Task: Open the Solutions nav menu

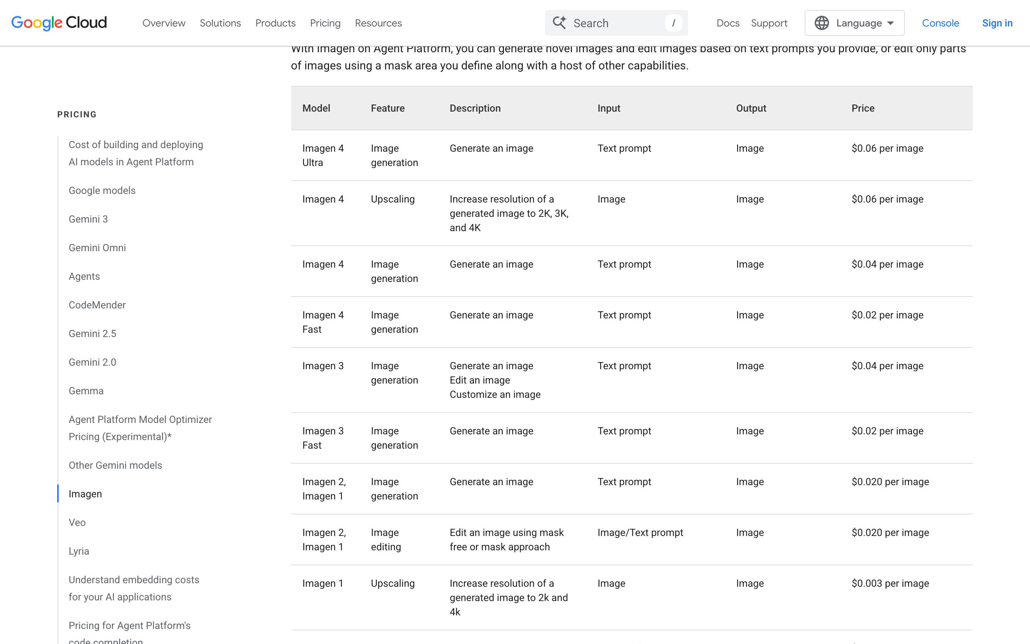Action: click(x=220, y=23)
